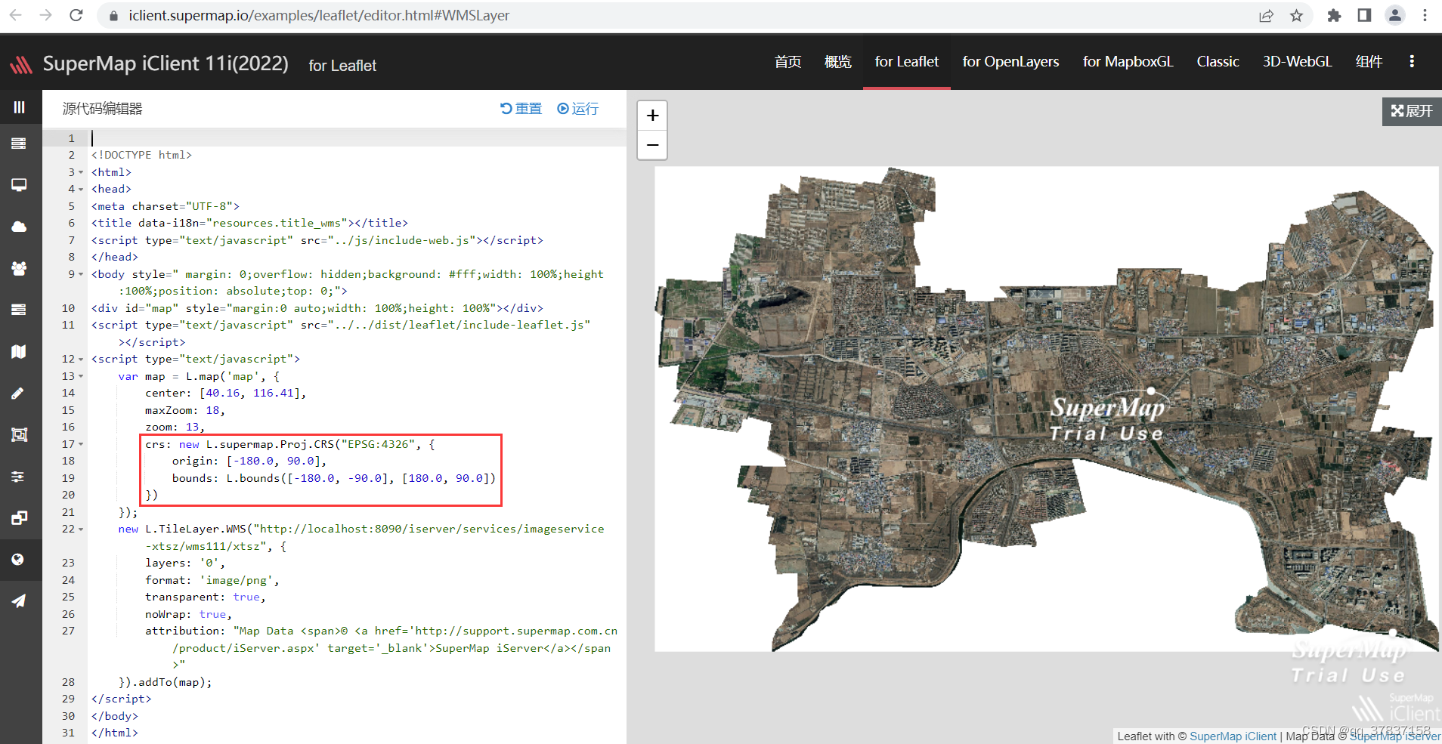
Task: Switch to 3D-WebGL tab
Action: [1297, 62]
